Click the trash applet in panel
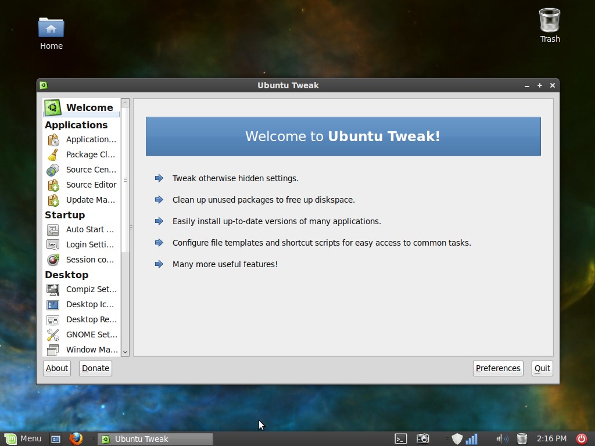 (x=522, y=439)
